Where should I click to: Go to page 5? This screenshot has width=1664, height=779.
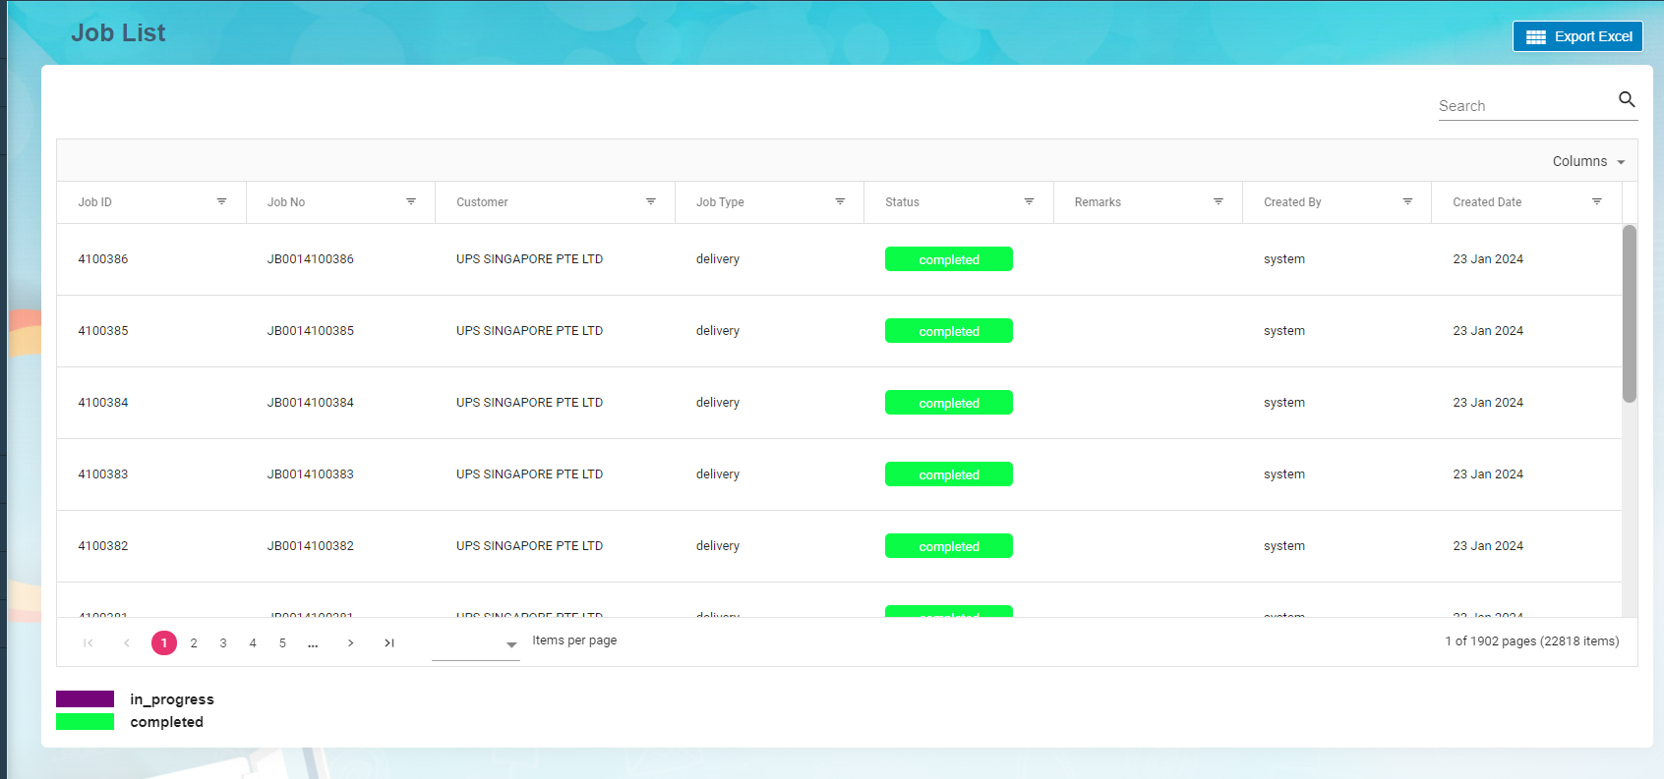point(282,643)
